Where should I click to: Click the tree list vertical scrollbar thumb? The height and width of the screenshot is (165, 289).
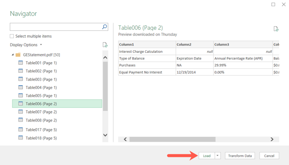pyautogui.click(x=105, y=86)
